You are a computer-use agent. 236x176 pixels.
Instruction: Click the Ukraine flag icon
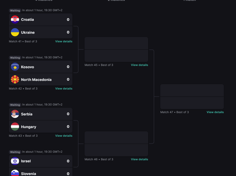[x=15, y=32]
